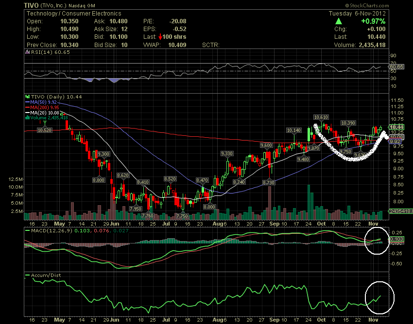Click the Prev Close value 10.340
413x324 pixels.
point(69,45)
